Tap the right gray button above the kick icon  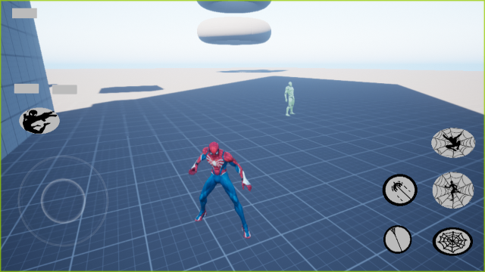(64, 89)
